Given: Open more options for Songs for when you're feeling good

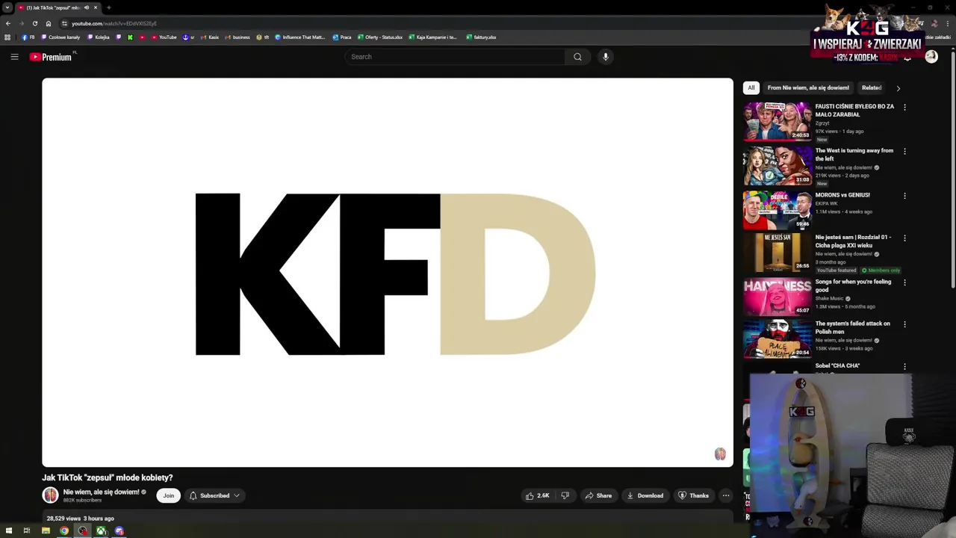Looking at the screenshot, I should pyautogui.click(x=904, y=282).
